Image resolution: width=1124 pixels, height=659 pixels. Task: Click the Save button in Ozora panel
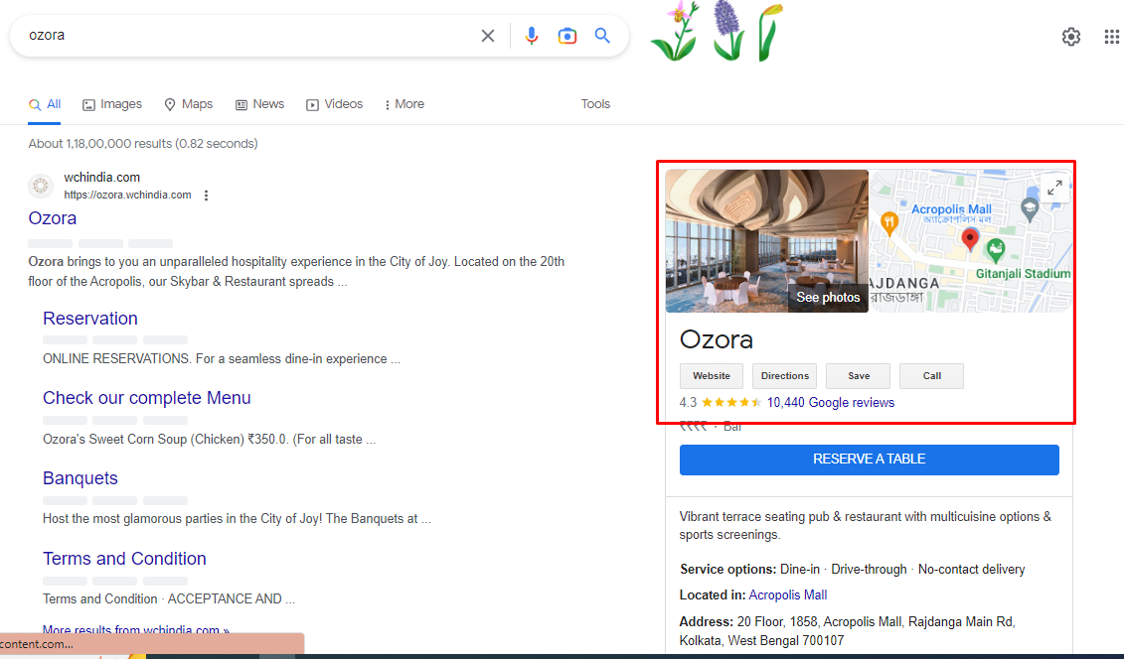(859, 376)
